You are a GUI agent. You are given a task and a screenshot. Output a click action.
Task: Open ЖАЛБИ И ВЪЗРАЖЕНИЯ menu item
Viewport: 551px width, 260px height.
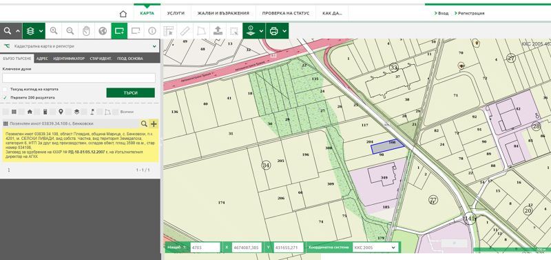click(x=223, y=13)
